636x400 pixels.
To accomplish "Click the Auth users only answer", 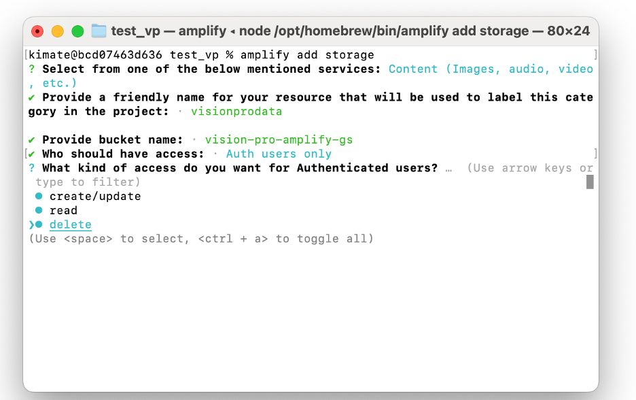I will click(x=279, y=154).
